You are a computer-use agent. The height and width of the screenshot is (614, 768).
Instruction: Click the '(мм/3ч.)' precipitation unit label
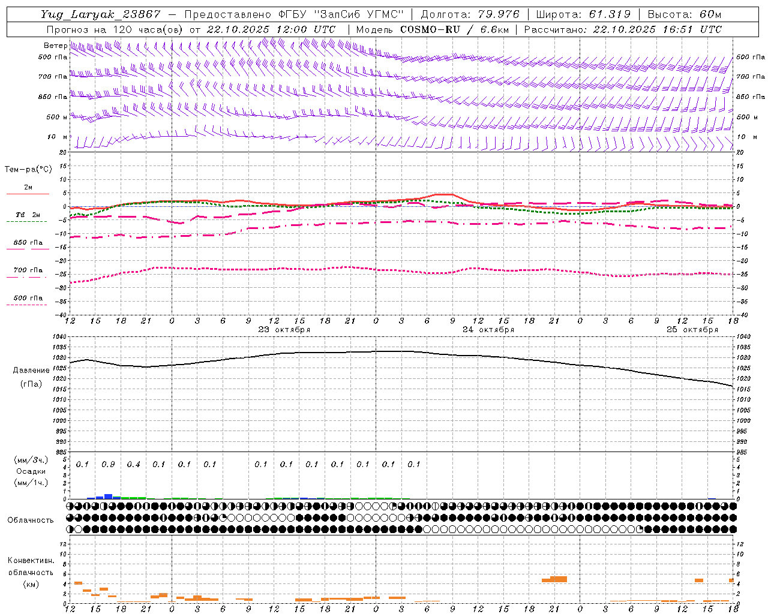[31, 460]
